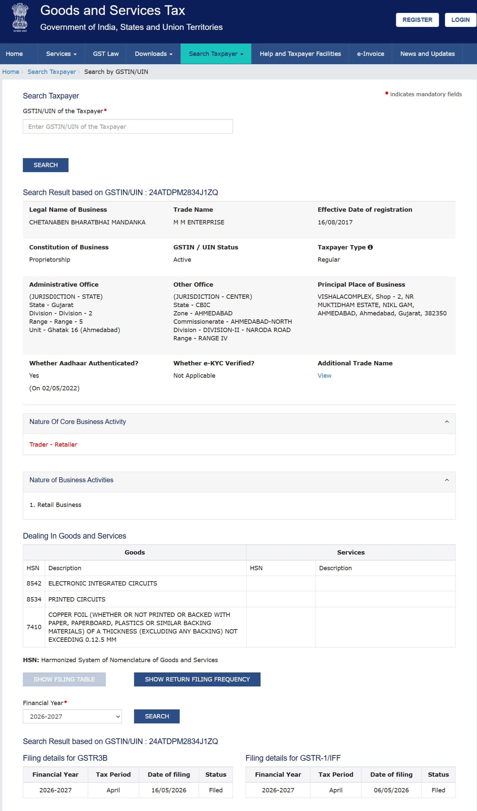Click 'Commissionerate - AHMEDABAD-NORTH' text

click(x=232, y=322)
